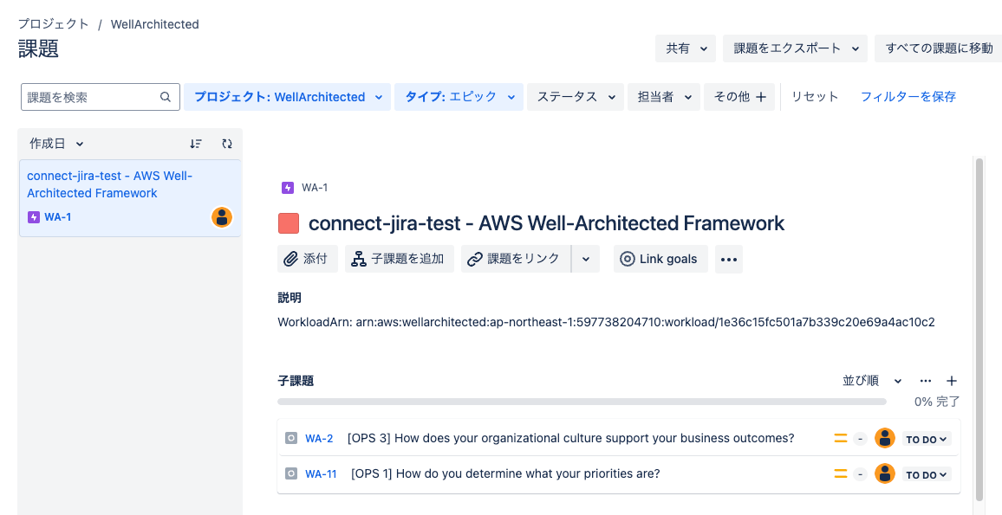Open WA-2 issue key link
1002x515 pixels.
(x=319, y=439)
